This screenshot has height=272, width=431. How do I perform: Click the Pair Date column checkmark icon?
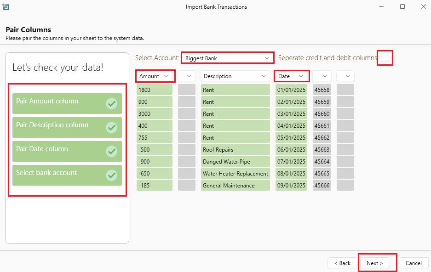111,152
